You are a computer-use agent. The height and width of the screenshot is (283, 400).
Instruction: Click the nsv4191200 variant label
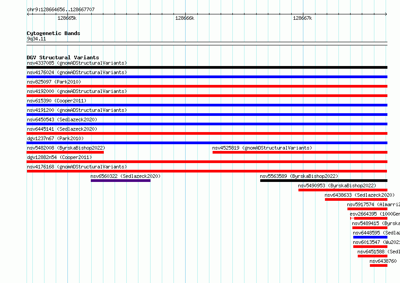(77, 110)
